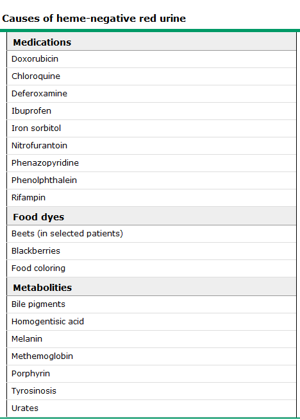Screen dimensions: 300x420
Task: Click the Bile pigments row
Action: coord(152,304)
